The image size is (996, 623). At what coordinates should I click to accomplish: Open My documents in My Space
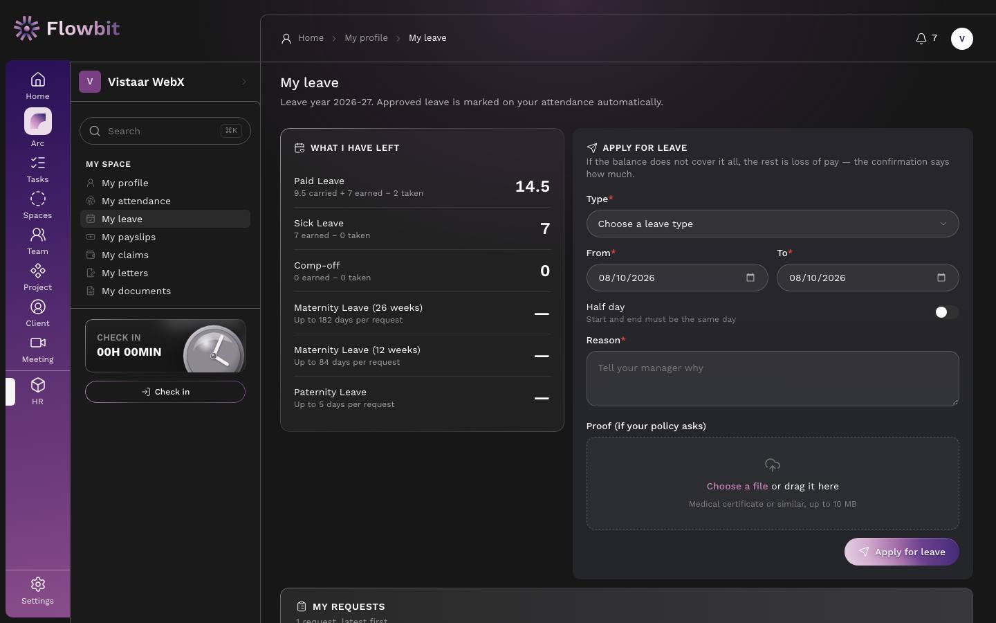[x=165, y=291]
